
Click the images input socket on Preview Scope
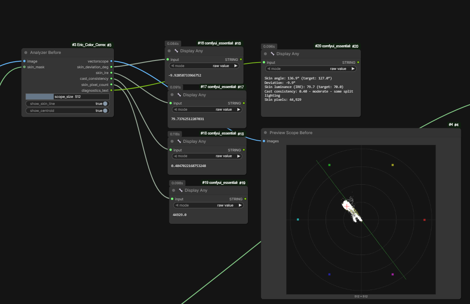pyautogui.click(x=264, y=141)
